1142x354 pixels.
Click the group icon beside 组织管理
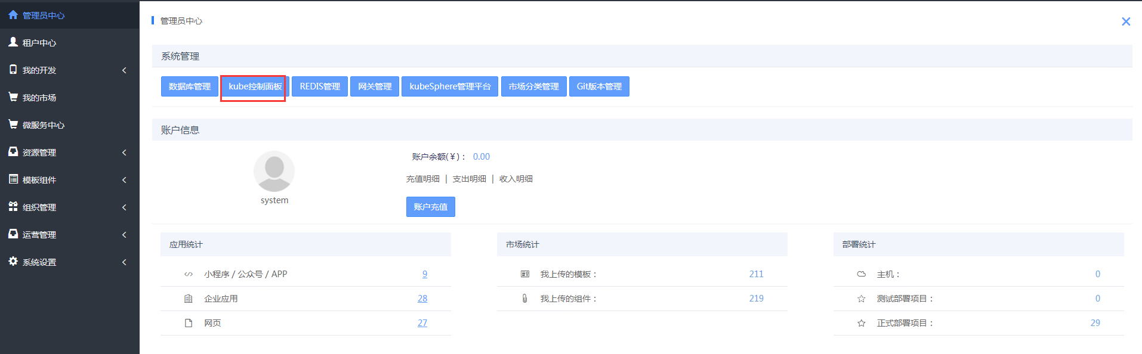click(13, 207)
